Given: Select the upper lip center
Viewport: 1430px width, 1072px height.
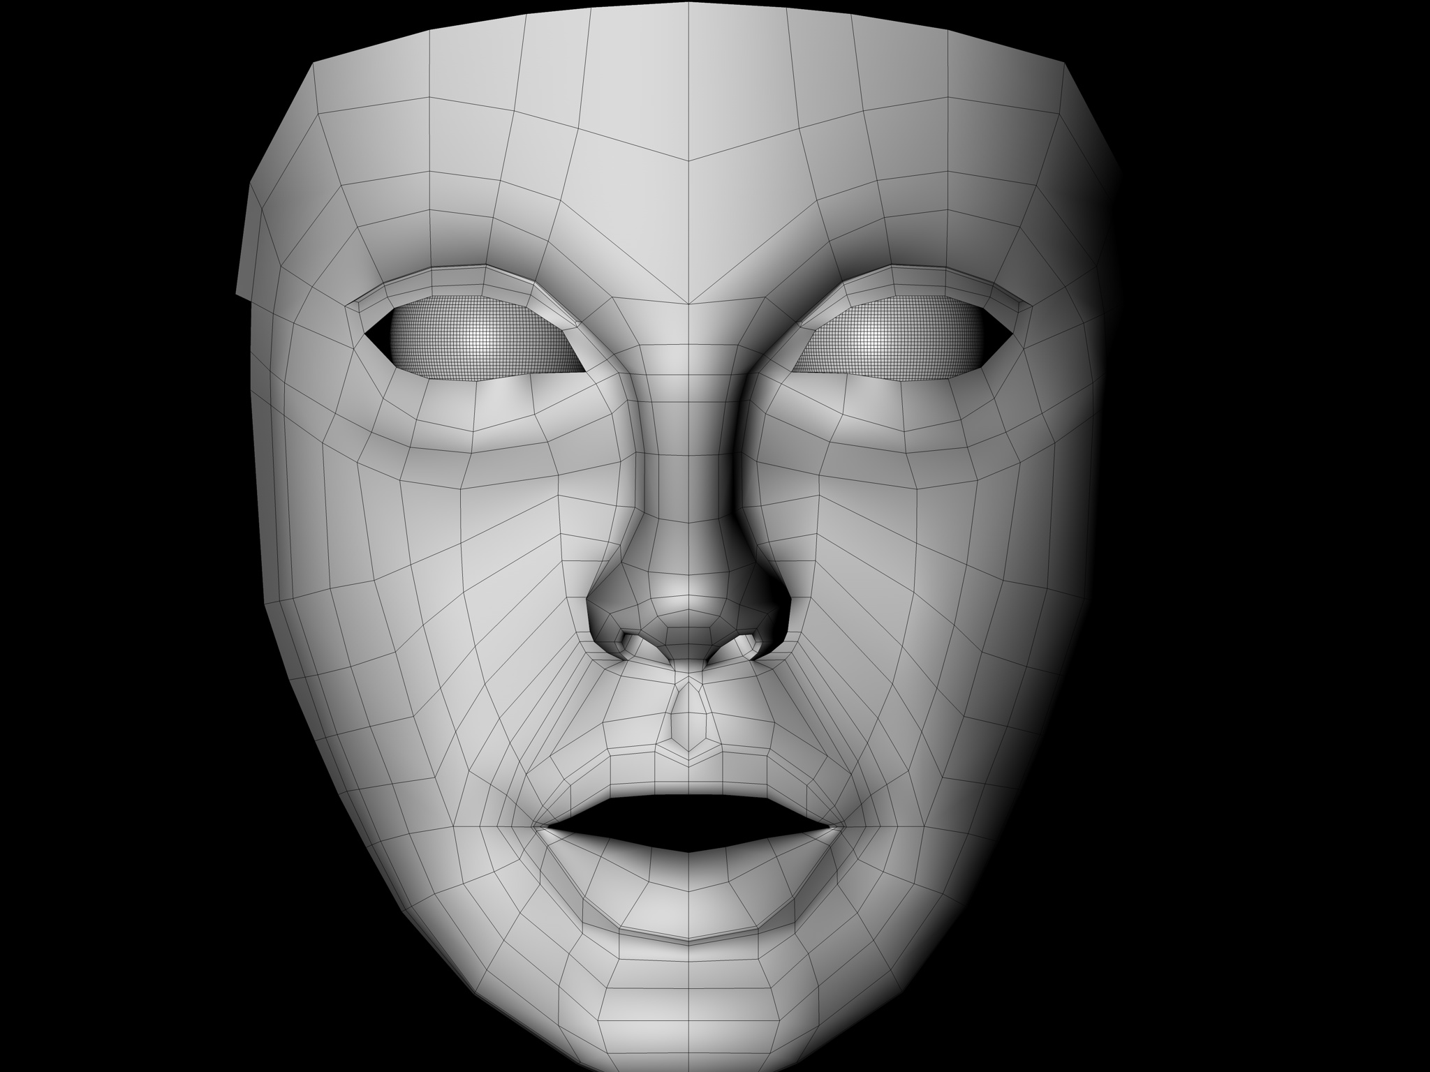Looking at the screenshot, I should (690, 780).
